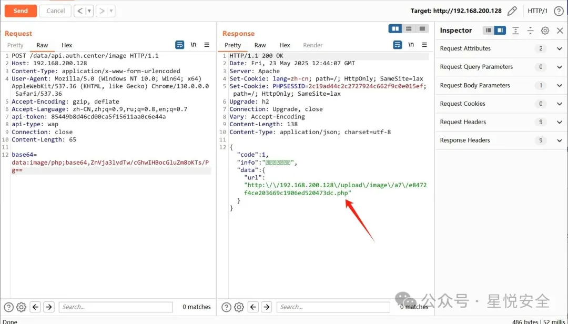
Task: Click the POST /data/api.auth.center/image request line
Action: point(85,56)
